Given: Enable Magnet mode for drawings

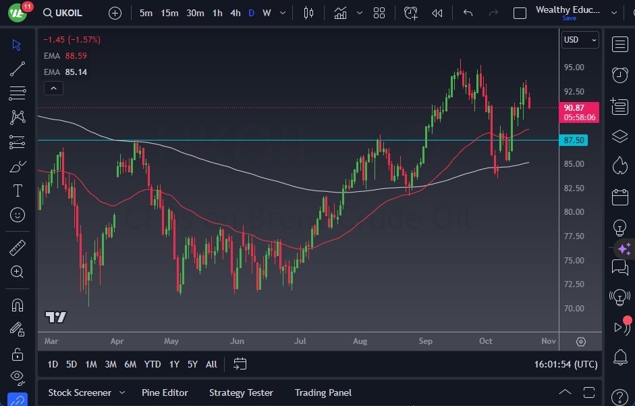Looking at the screenshot, I should (18, 305).
